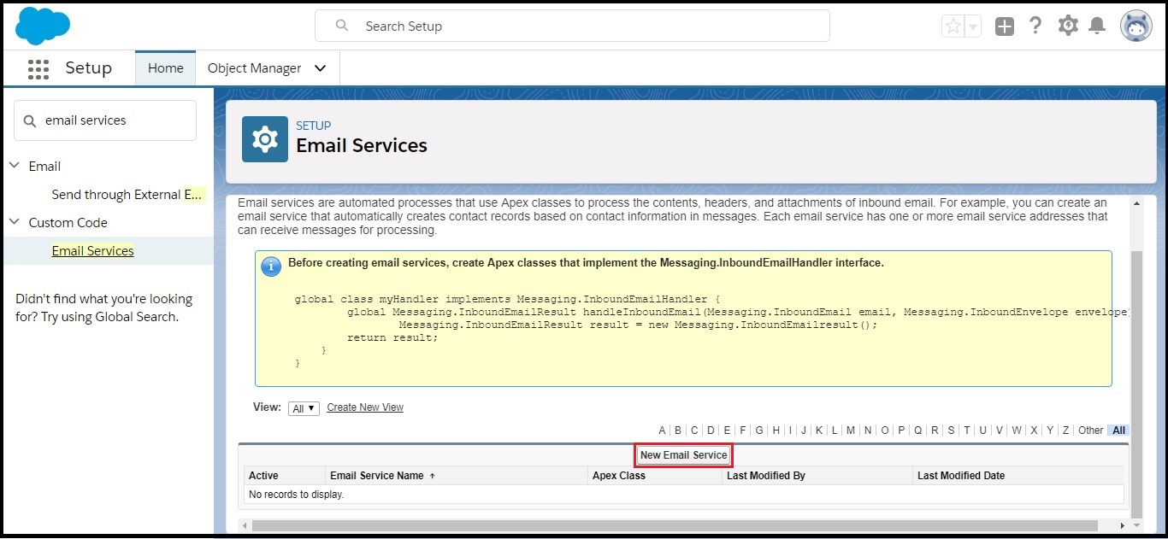Open the Help question mark icon
Viewport: 1168px width, 539px height.
click(1035, 26)
